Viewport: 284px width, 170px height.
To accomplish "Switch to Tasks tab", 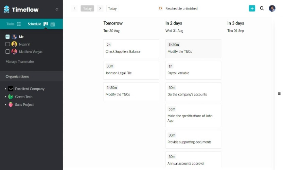I will [x=10, y=24].
